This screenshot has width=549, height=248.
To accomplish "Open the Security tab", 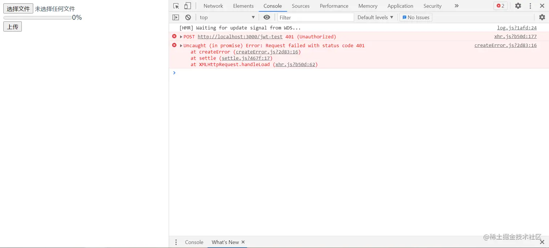I will click(x=432, y=6).
